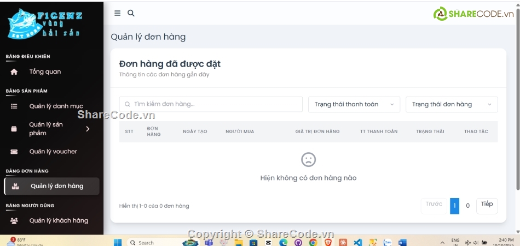This screenshot has height=246, width=520.
Task: Click the Figenz logo in the sidebar
Action: pyautogui.click(x=44, y=23)
